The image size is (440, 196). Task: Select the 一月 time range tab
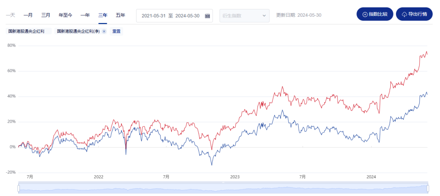pos(28,15)
